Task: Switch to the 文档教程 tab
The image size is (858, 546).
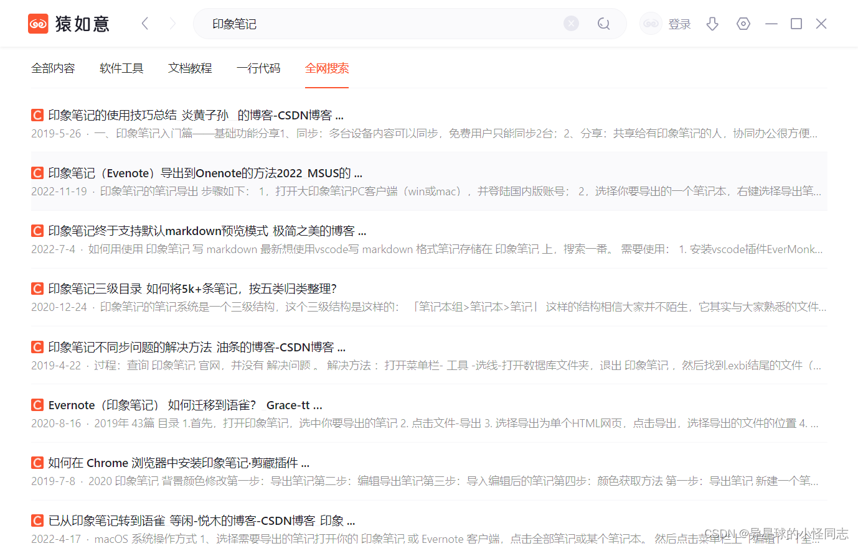Action: [190, 68]
